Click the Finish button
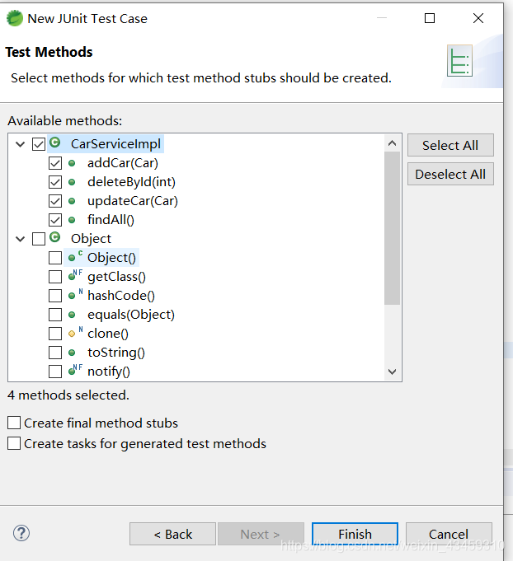513x561 pixels. pos(355,534)
